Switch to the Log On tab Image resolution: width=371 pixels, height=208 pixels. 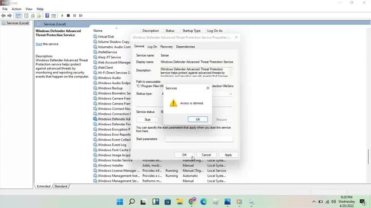click(x=152, y=47)
